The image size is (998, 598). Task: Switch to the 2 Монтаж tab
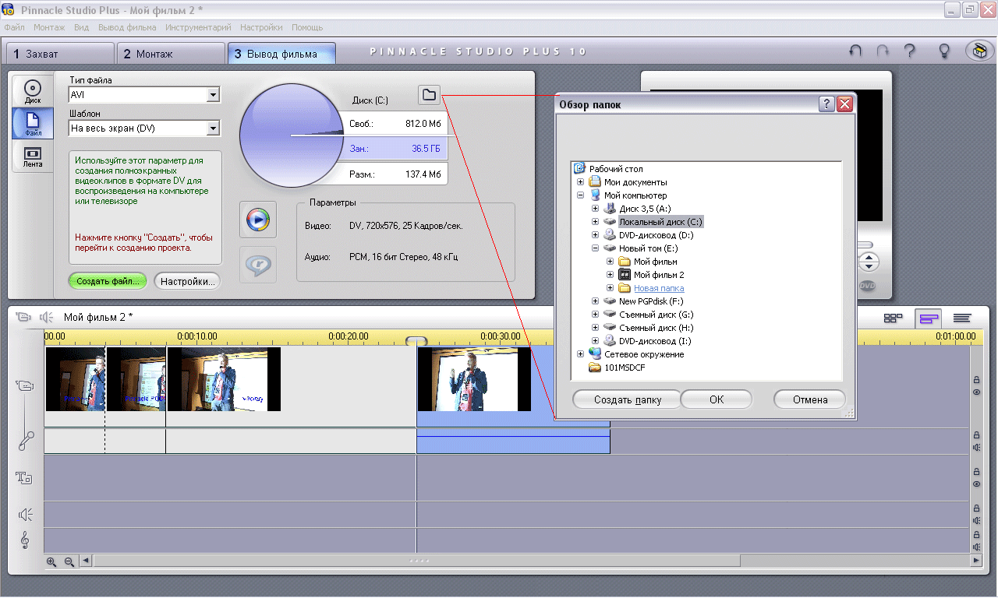click(171, 54)
